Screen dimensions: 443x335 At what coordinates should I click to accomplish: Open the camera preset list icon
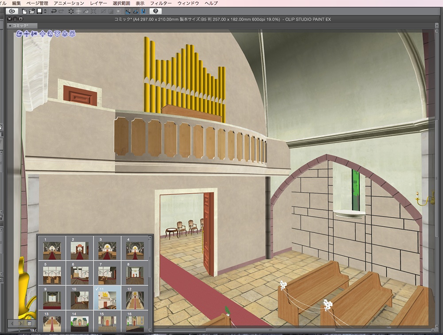[x=29, y=324]
